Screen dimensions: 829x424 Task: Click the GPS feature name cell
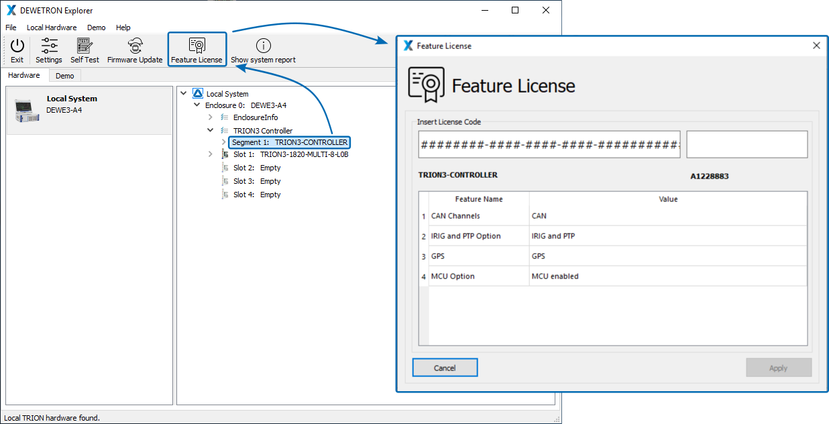pyautogui.click(x=479, y=256)
